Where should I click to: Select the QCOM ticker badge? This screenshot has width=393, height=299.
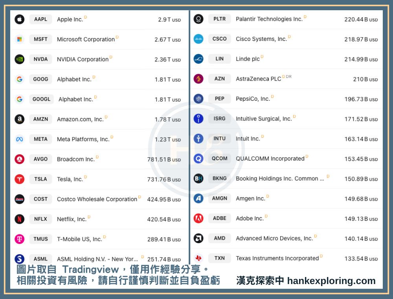click(x=220, y=159)
